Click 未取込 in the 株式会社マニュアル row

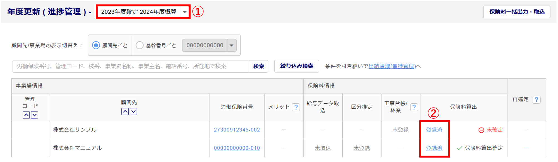(x=323, y=148)
